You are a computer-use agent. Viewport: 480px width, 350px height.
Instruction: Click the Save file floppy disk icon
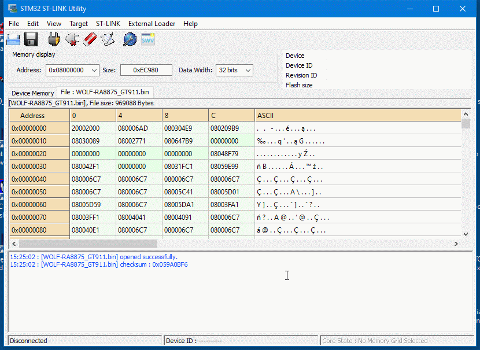[31, 39]
